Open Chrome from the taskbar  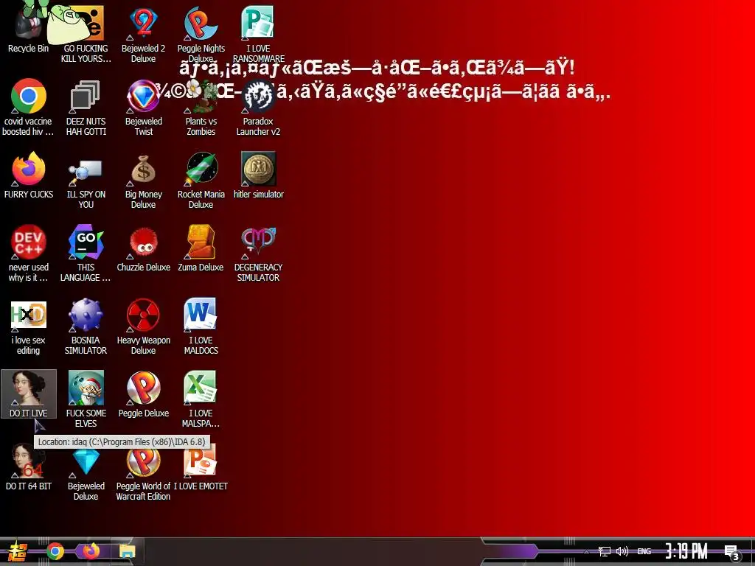tap(55, 551)
